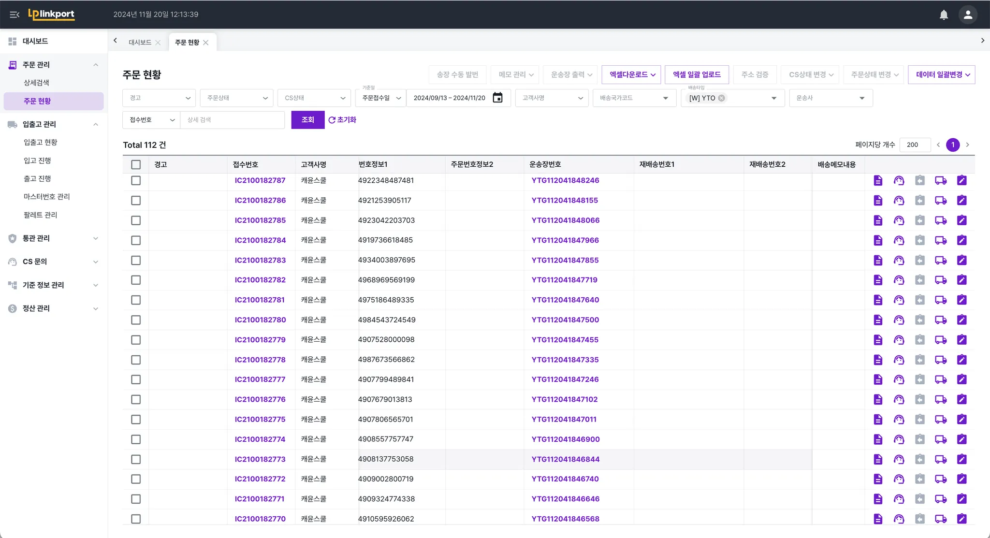The image size is (990, 538).
Task: Click the notification bell icon
Action: [943, 15]
